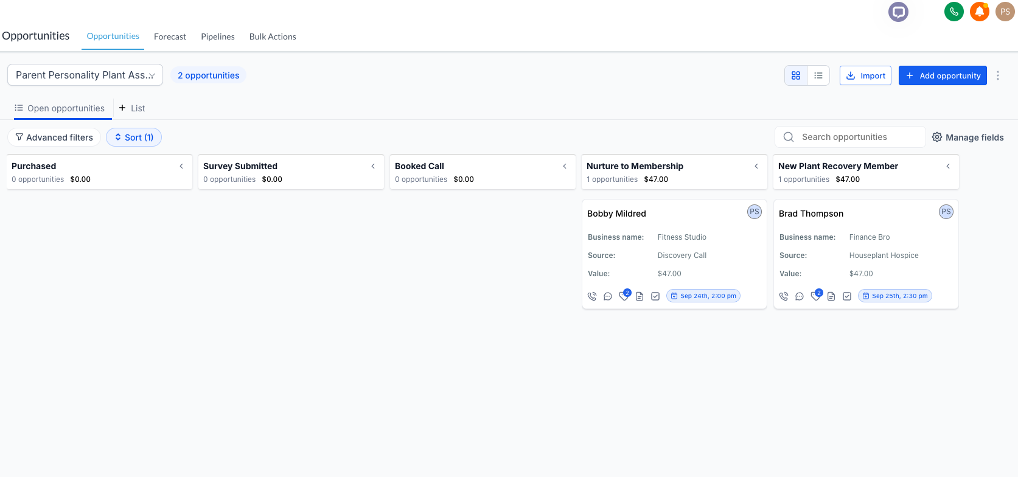This screenshot has height=477, width=1018.
Task: Open the notes icon on Bobby Mildred card
Action: 640,296
